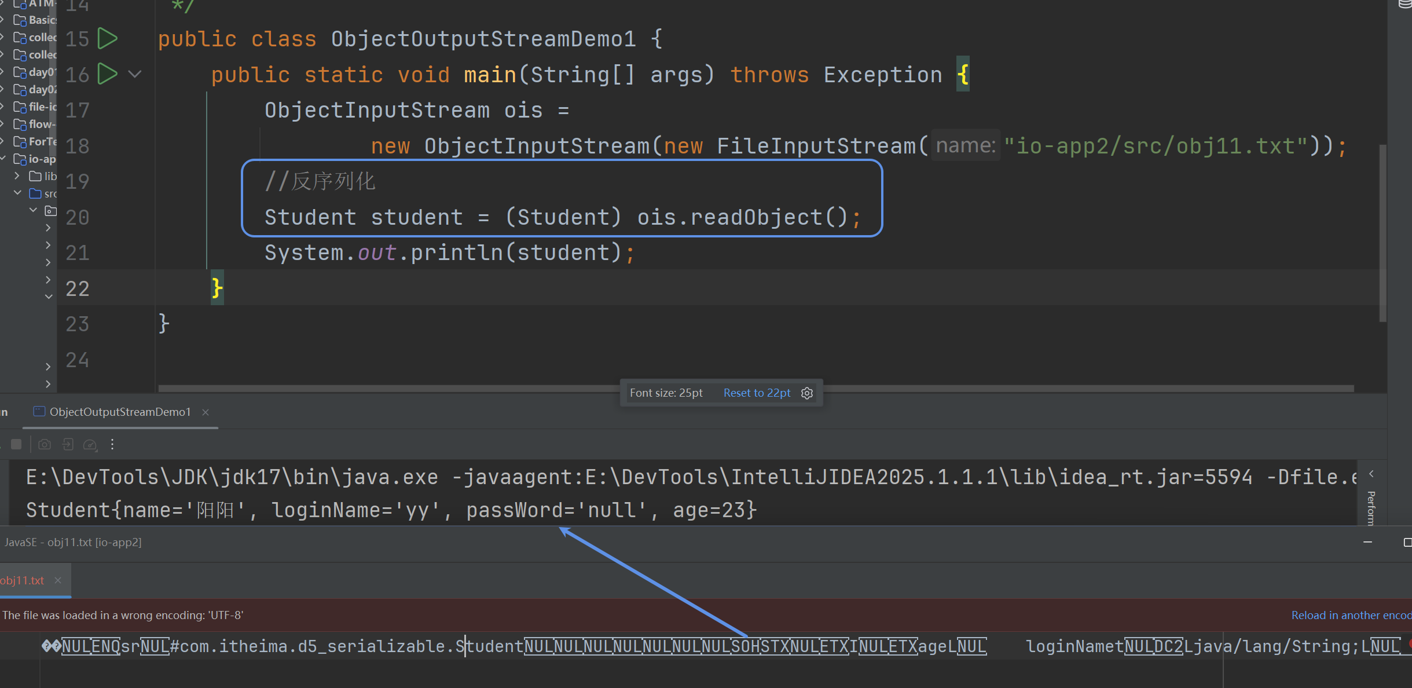Screen dimensions: 1412x688
Task: Select the ObjectOutputStreamDemo1 run tab
Action: [x=120, y=412]
